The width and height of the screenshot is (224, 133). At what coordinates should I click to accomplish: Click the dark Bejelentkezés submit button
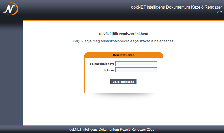click(123, 82)
